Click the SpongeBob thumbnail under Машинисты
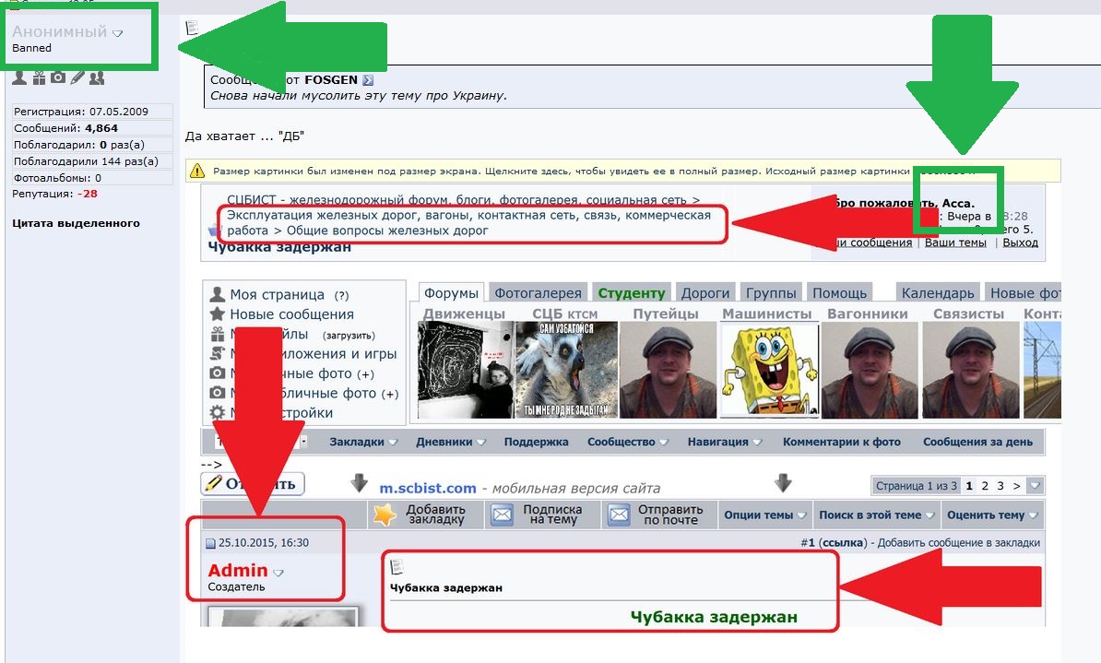This screenshot has height=663, width=1101. [x=767, y=371]
